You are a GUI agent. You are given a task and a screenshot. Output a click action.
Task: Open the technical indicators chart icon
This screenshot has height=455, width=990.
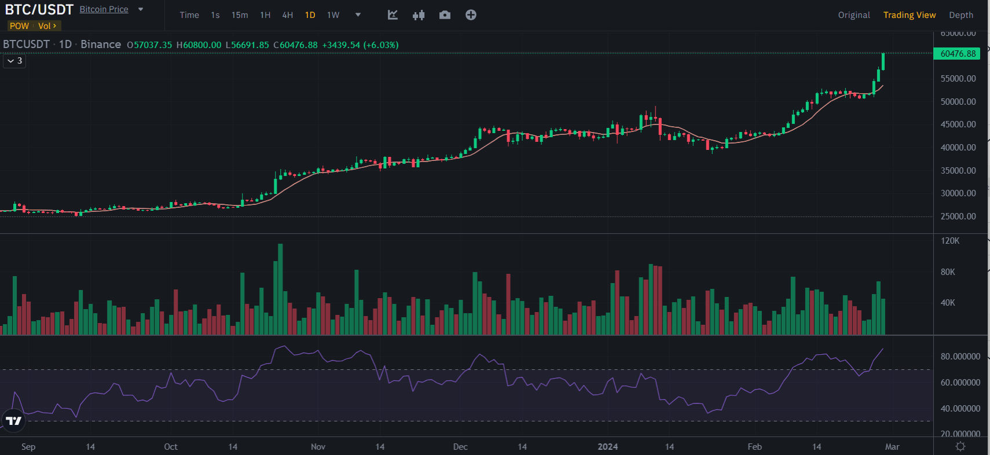[x=393, y=15]
